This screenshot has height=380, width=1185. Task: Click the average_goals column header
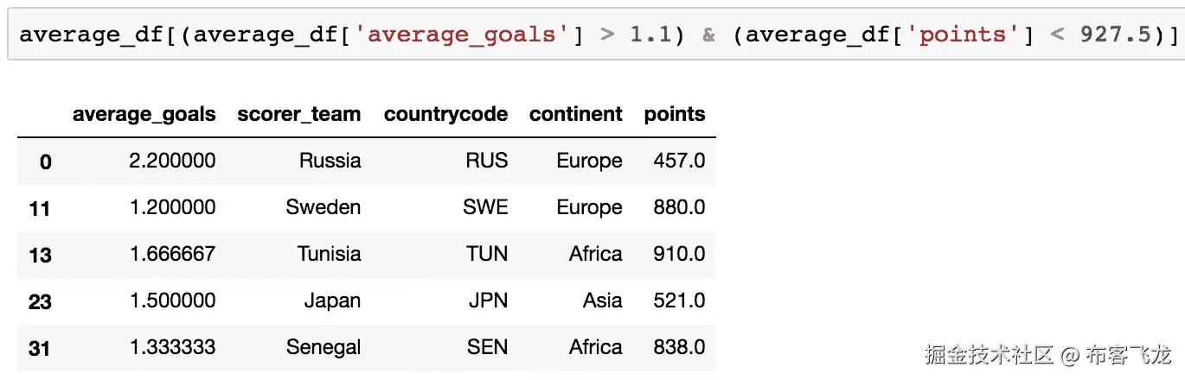pyautogui.click(x=144, y=114)
